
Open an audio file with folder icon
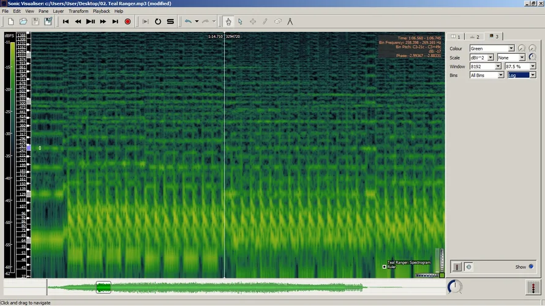click(23, 21)
